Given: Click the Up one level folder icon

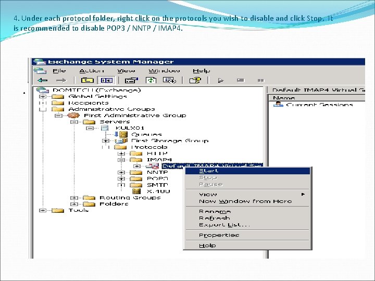Looking at the screenshot, I should pos(87,80).
